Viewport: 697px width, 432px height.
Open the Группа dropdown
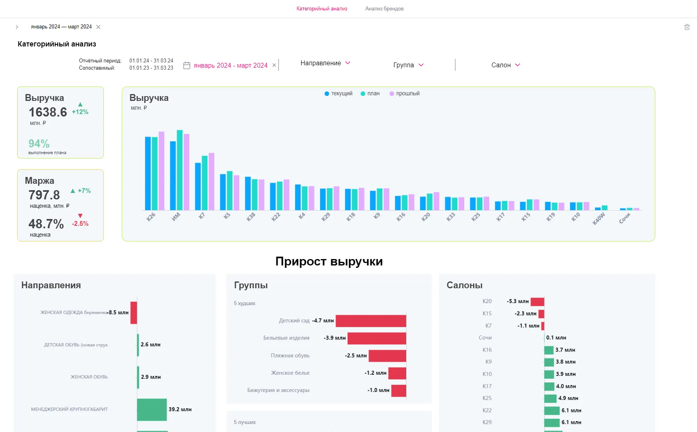[408, 65]
